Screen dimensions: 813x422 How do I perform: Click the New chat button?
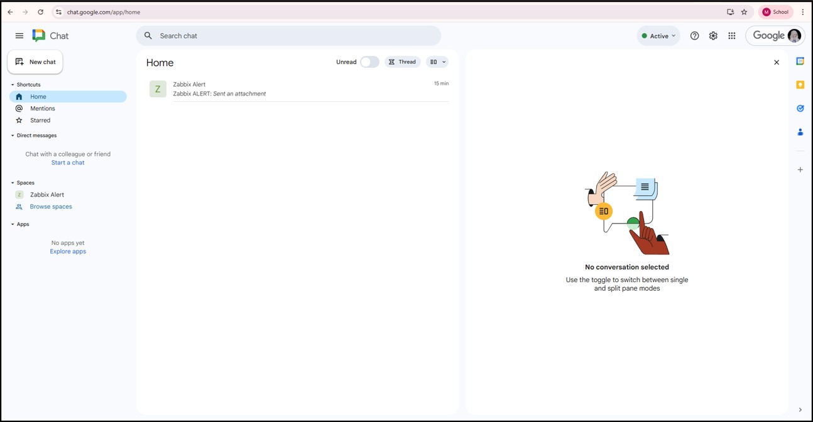(35, 62)
